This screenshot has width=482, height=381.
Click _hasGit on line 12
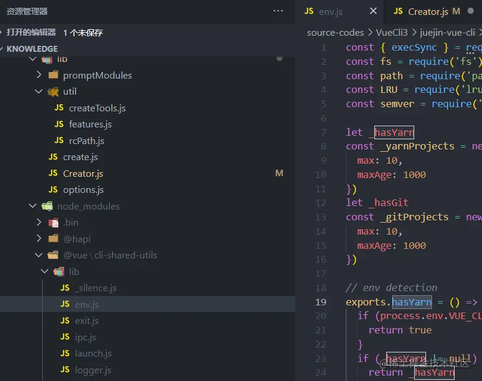pos(389,202)
